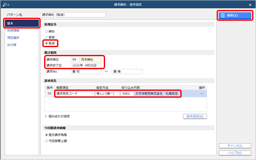The height and width of the screenshot is (160, 256).
Task: Click the 月末締め label text
Action: 87,60
